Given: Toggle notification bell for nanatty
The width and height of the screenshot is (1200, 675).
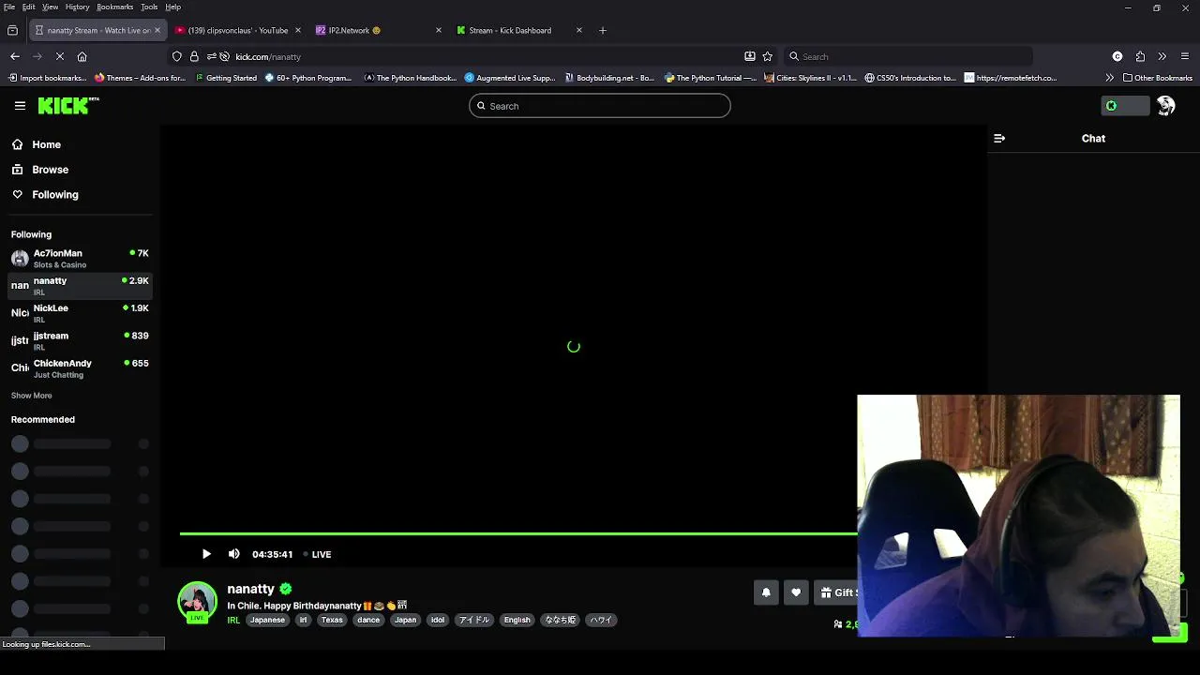Looking at the screenshot, I should pos(766,592).
